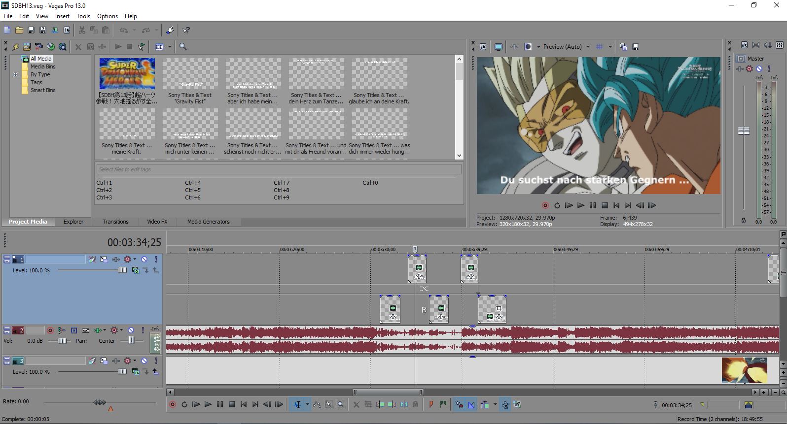
Task: Switch to the Media Generators tab
Action: 208,222
